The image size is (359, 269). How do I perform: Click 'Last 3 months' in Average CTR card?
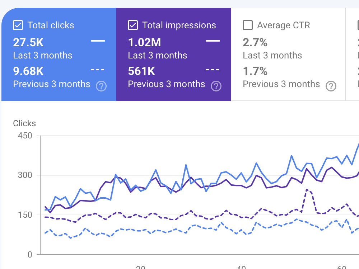[x=272, y=55]
